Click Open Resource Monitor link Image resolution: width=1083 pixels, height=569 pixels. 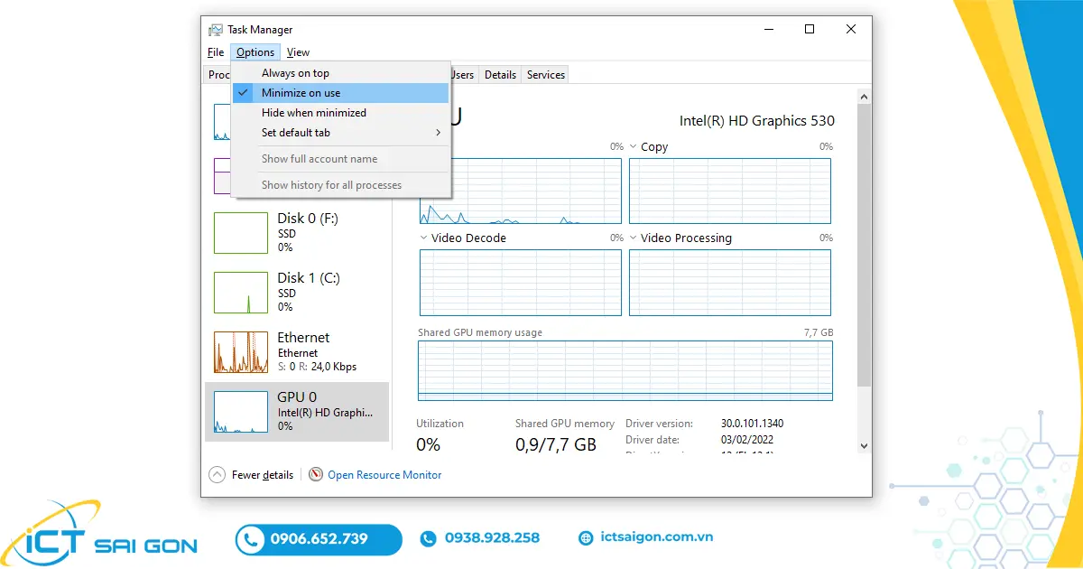tap(384, 475)
